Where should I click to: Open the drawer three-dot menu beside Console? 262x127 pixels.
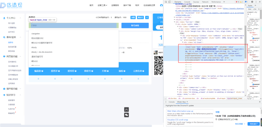click(166, 102)
